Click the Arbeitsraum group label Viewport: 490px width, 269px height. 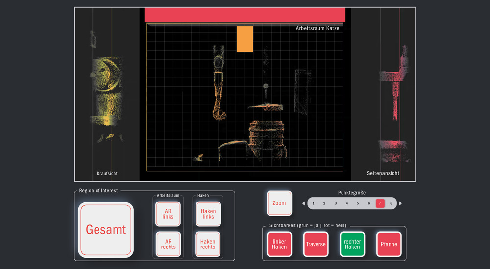coord(168,195)
